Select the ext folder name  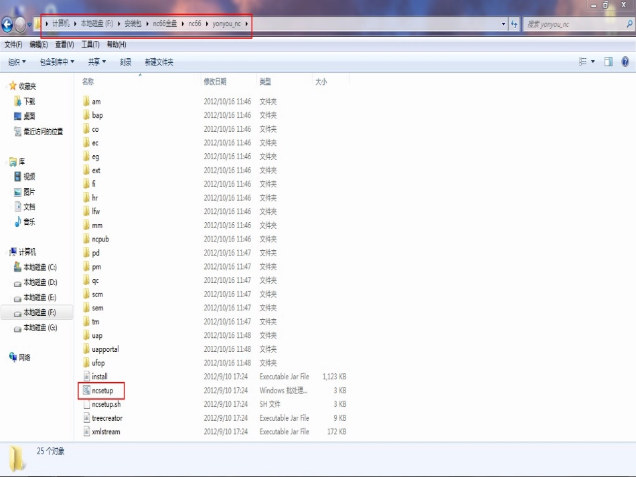96,170
